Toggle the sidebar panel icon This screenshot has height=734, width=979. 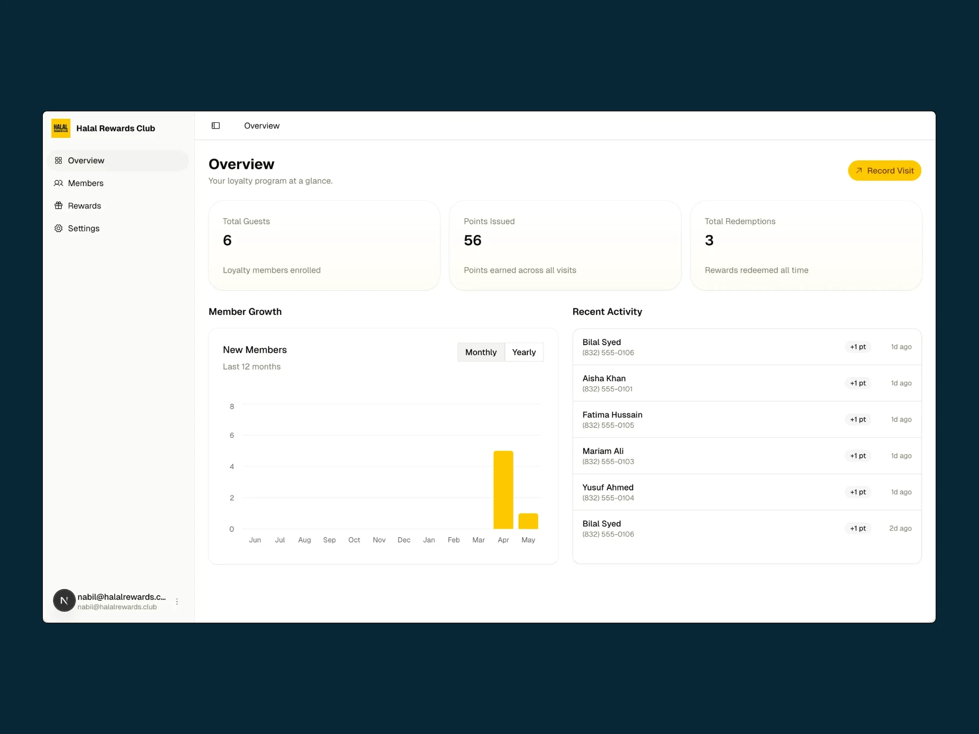point(216,126)
